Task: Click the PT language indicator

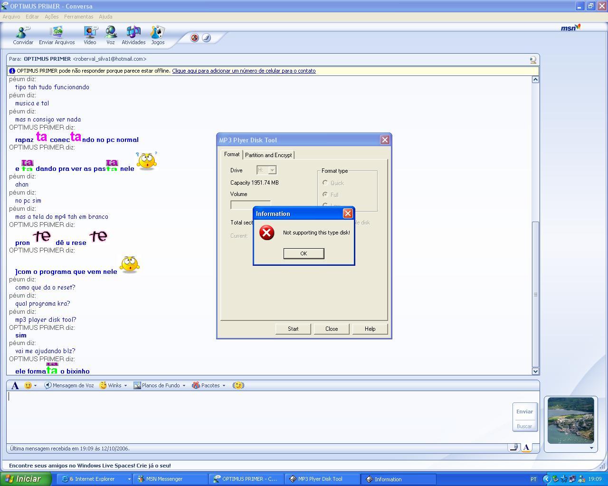Action: (533, 479)
